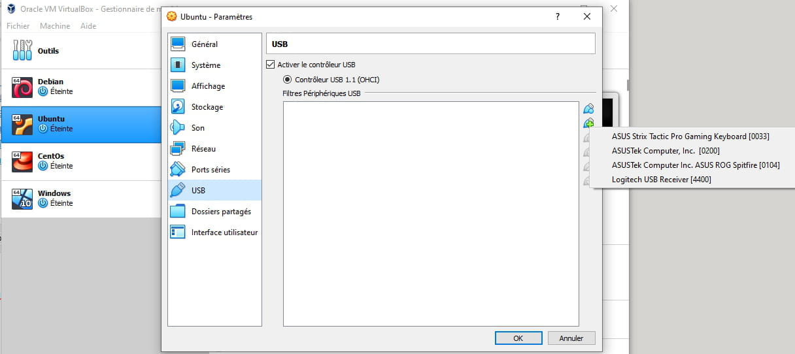Toggle Activer le contrôleur USB checkbox
Image resolution: width=795 pixels, height=354 pixels.
[271, 65]
